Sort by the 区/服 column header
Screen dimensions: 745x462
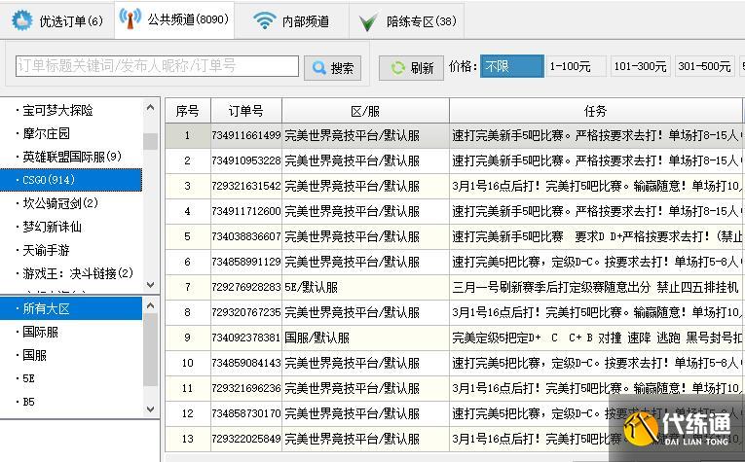[x=365, y=111]
